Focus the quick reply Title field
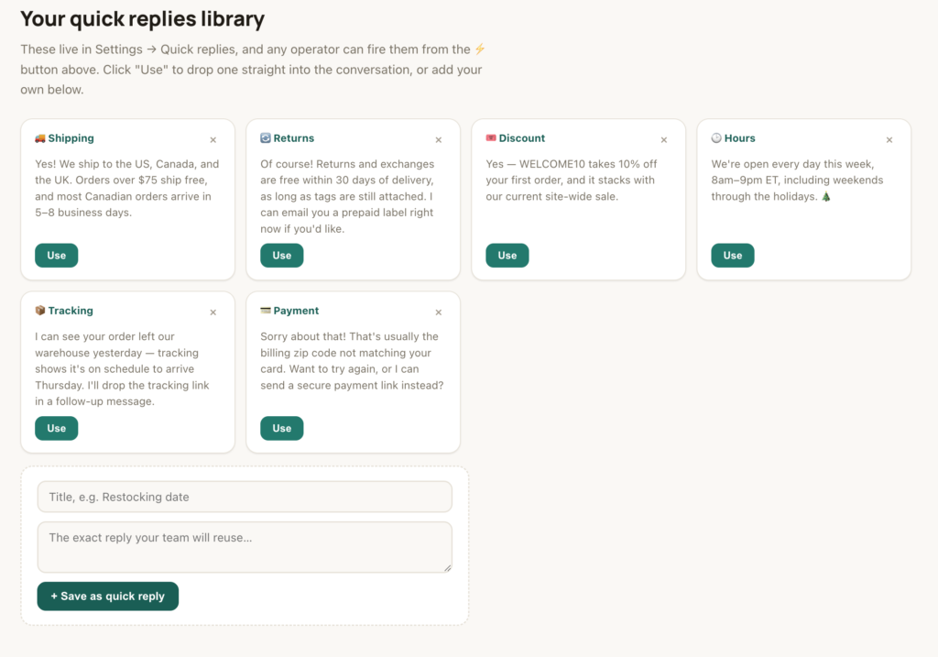Viewport: 938px width, 657px height. click(245, 497)
